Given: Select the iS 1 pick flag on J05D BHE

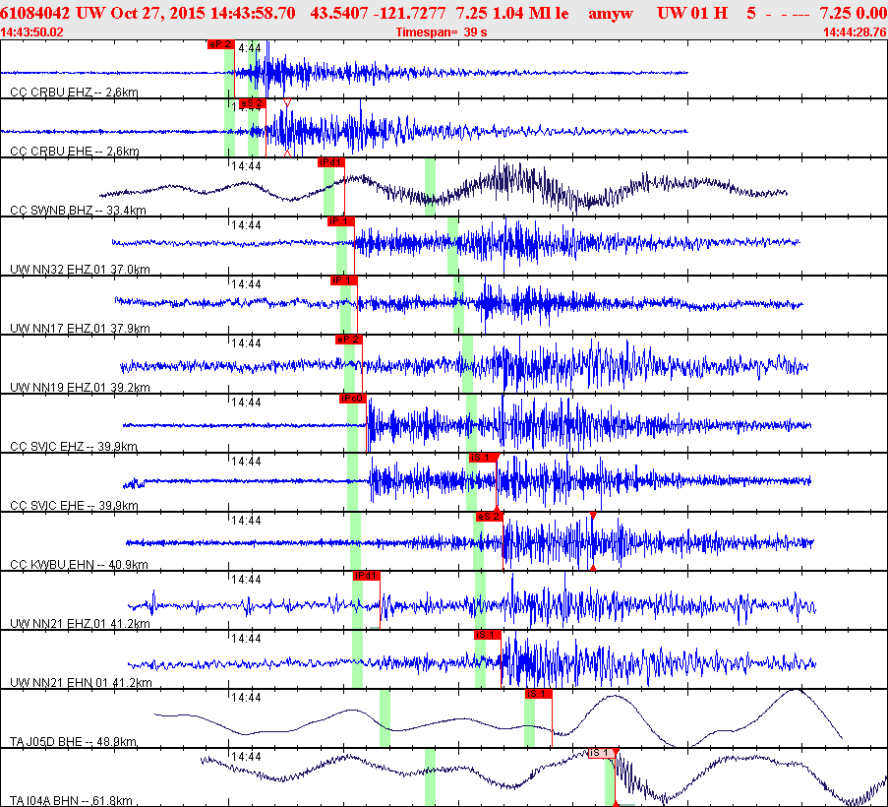Looking at the screenshot, I should 538,694.
